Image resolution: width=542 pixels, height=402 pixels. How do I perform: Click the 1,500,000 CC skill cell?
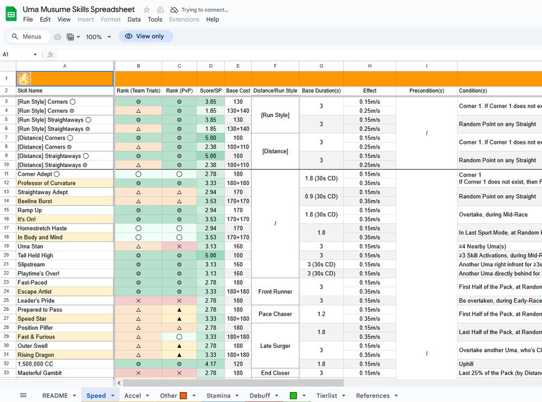[64, 364]
